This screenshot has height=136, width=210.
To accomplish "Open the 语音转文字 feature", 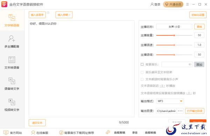I will (x=12, y=84).
